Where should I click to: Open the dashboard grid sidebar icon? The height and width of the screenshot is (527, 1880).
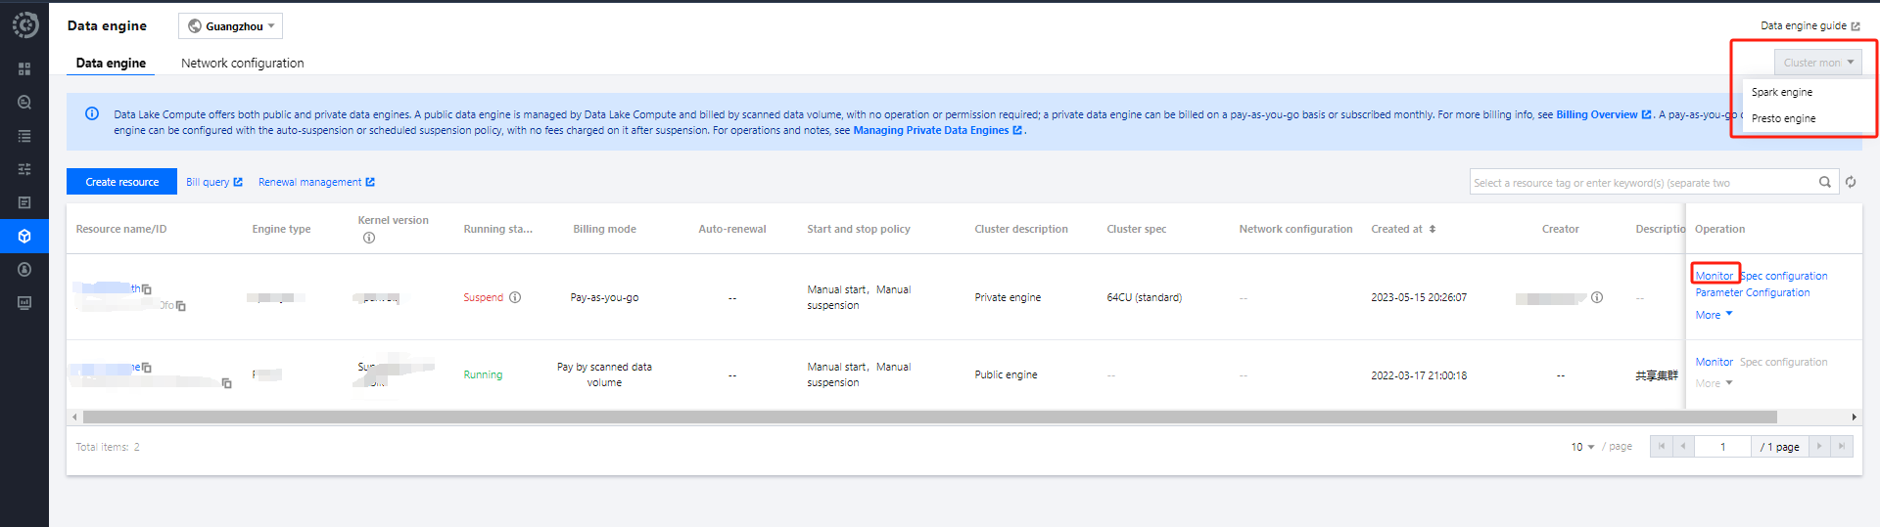click(x=24, y=68)
